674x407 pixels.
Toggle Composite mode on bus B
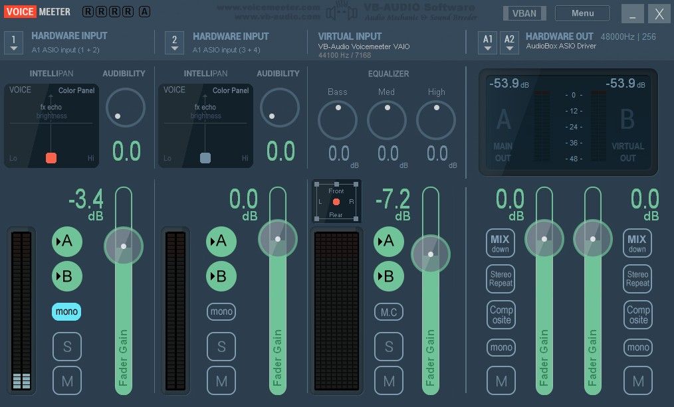[x=638, y=315]
